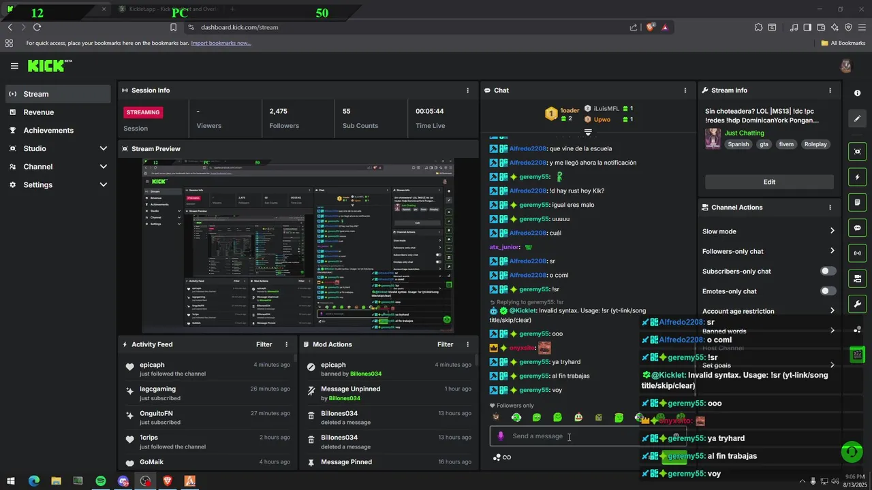The image size is (872, 490).
Task: Open Mod Actions three-dot menu
Action: 467,344
